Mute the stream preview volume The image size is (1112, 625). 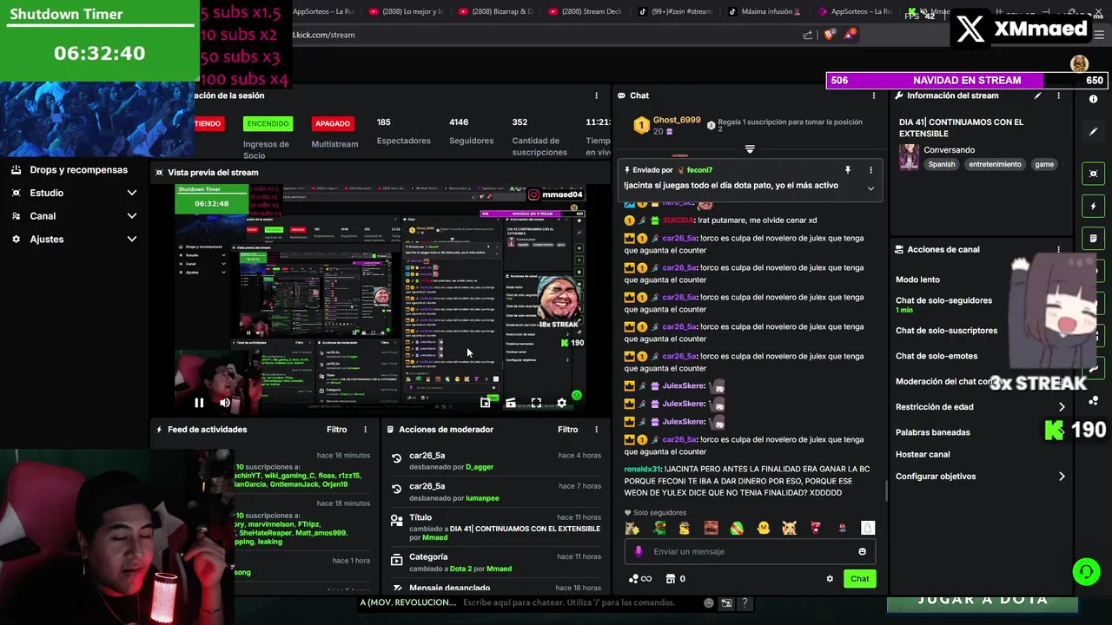click(225, 403)
